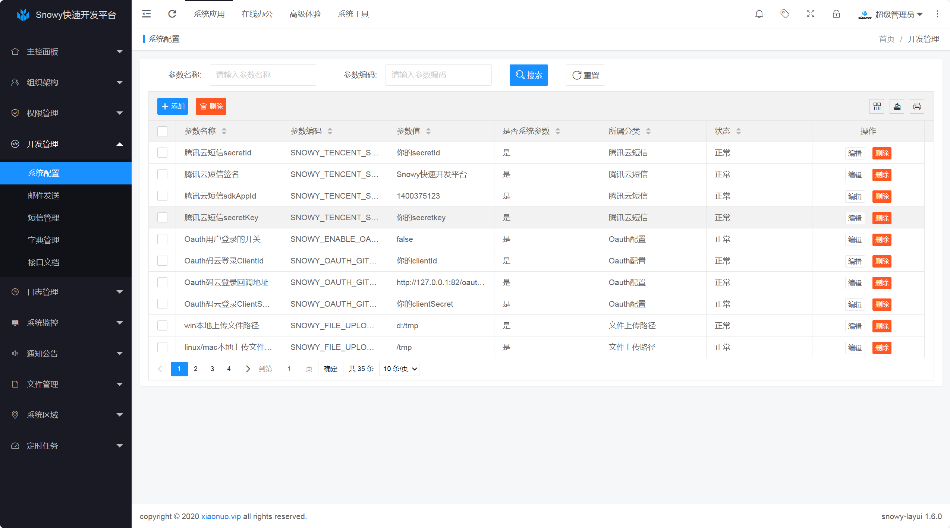Click the lock screen icon
The image size is (950, 528).
(x=836, y=14)
